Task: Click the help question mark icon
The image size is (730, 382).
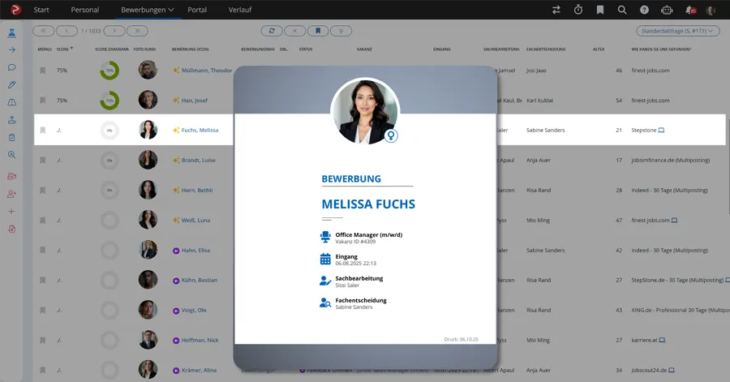Action: 644,10
